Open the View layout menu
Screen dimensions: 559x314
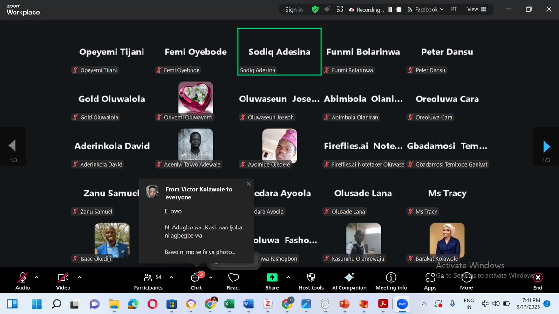pyautogui.click(x=477, y=9)
